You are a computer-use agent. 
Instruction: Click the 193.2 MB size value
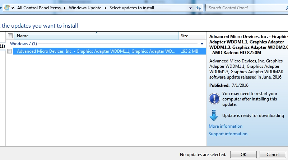pyautogui.click(x=189, y=51)
